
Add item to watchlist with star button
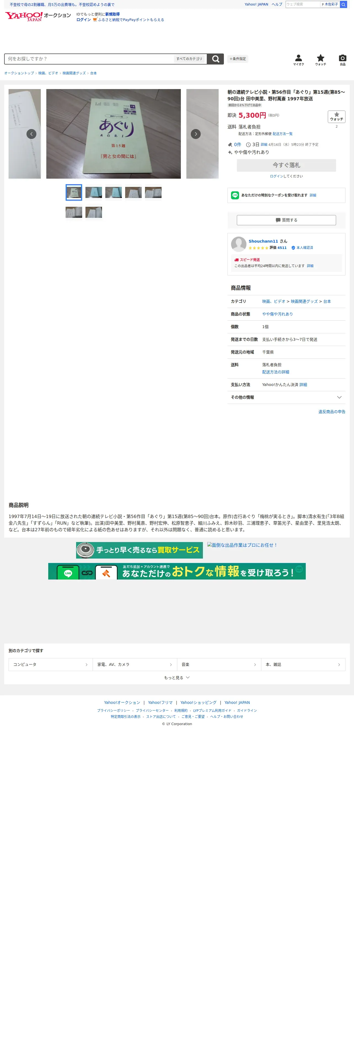[336, 116]
